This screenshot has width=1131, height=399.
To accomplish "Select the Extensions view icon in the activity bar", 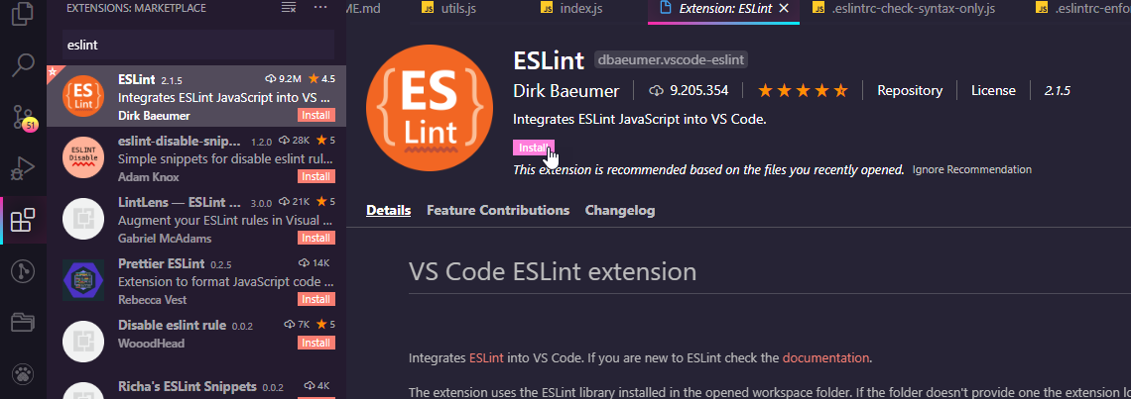I will (x=23, y=221).
